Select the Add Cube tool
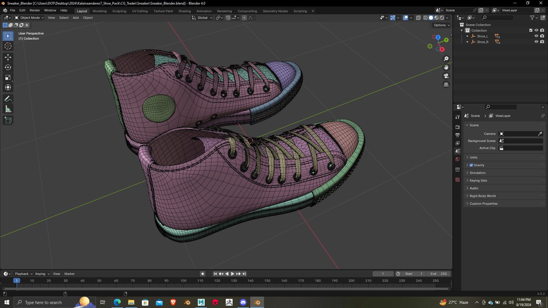 click(8, 120)
